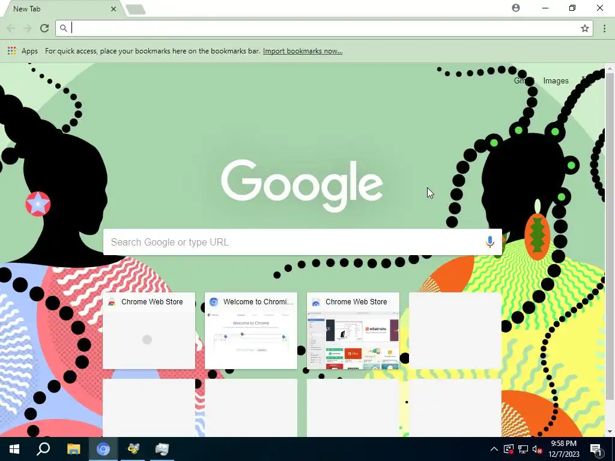Click the Google logo
Viewport: 615px width, 461px height.
302,185
